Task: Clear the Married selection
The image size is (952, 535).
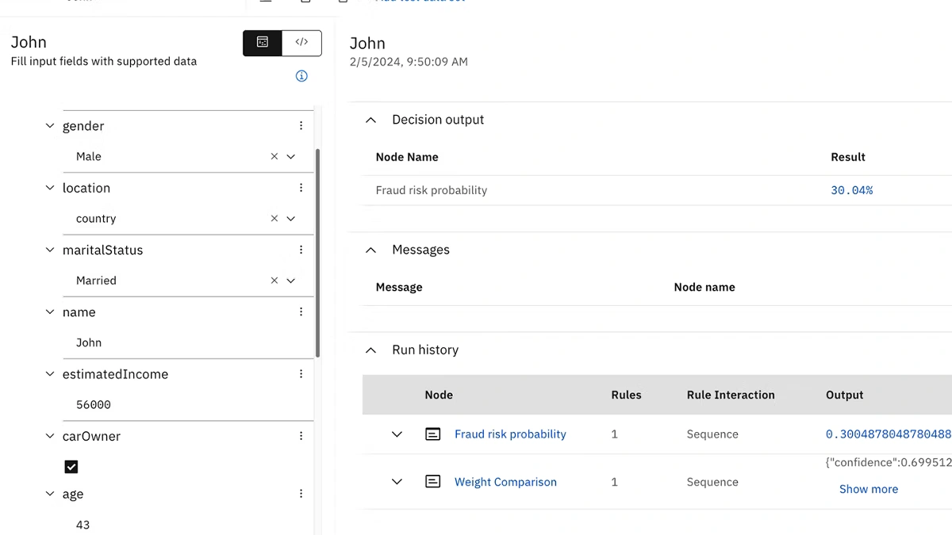Action: pyautogui.click(x=274, y=281)
